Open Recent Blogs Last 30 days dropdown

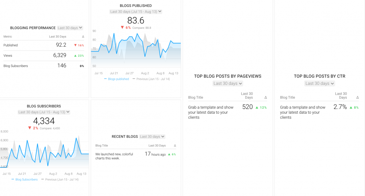[x=152, y=137]
